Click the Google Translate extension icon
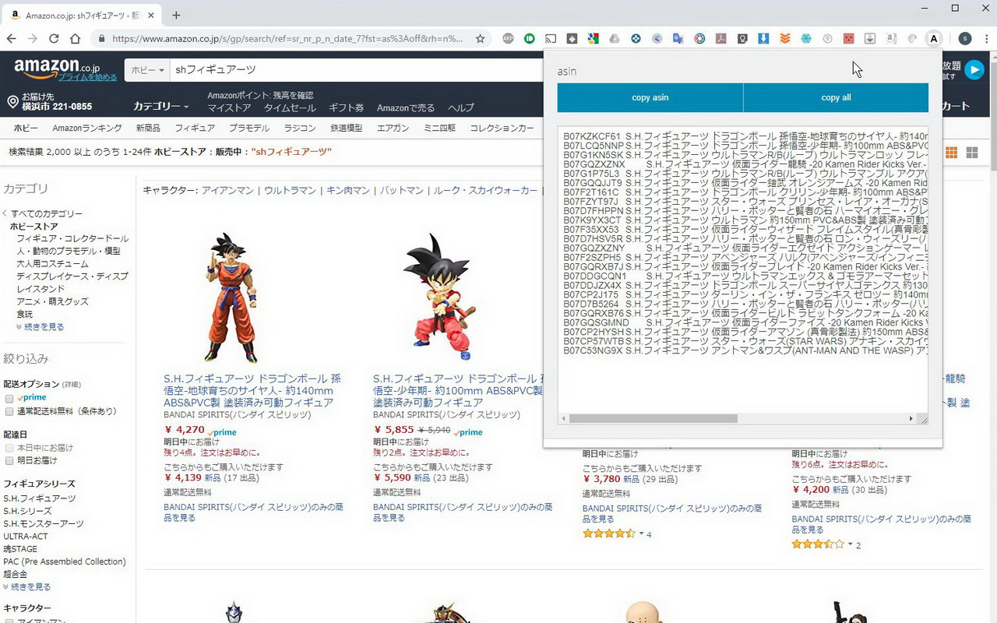Viewport: 997px width, 623px height. coord(678,37)
